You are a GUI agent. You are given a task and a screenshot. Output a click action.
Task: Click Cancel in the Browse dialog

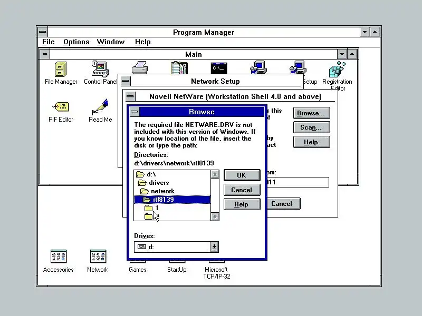[x=242, y=190]
